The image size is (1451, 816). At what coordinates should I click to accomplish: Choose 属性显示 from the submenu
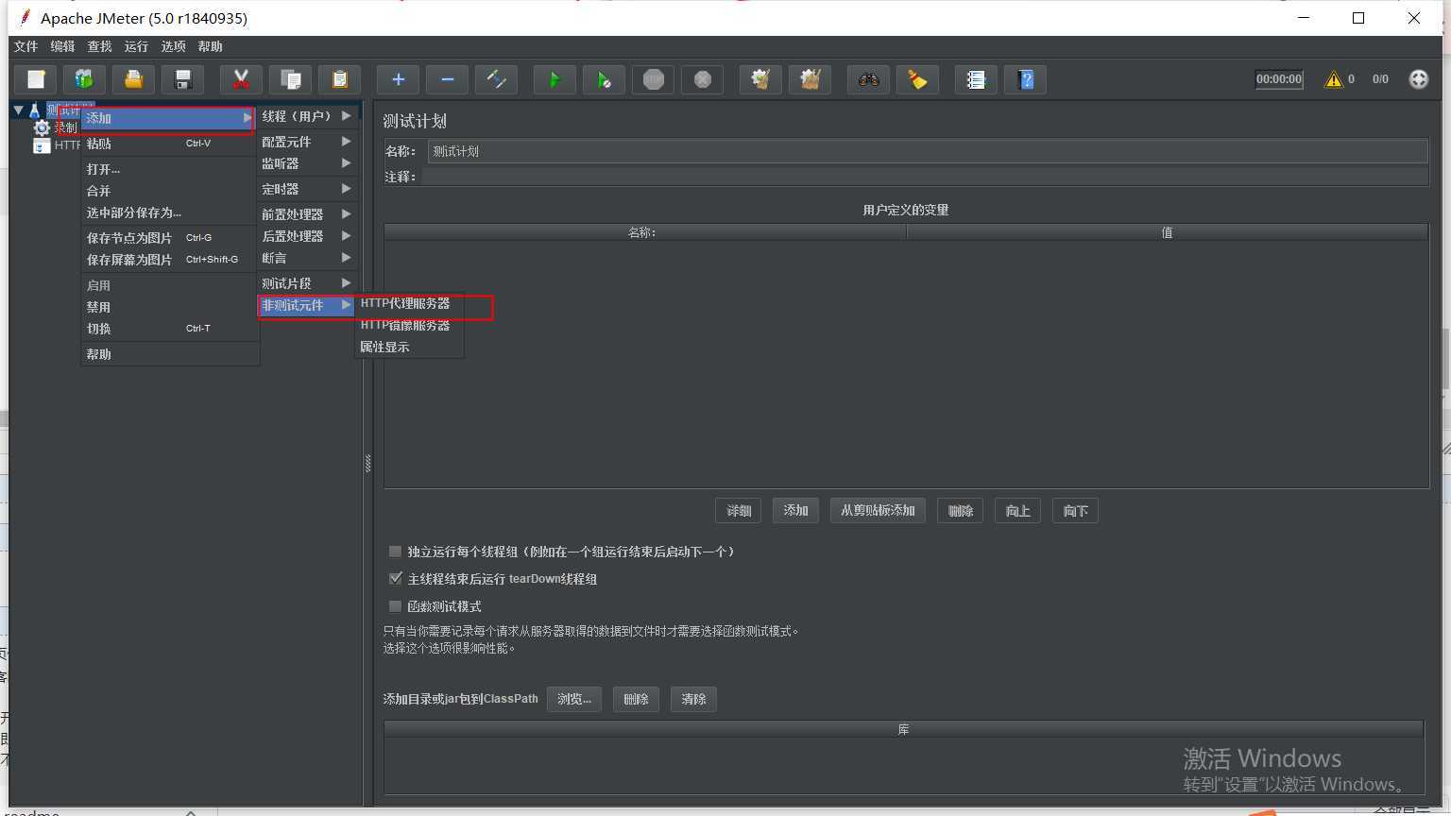pyautogui.click(x=409, y=348)
